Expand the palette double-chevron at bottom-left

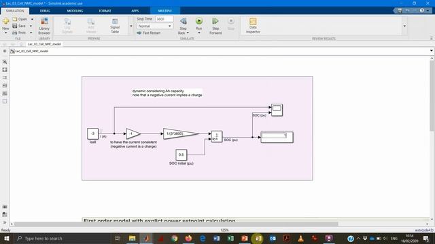(5, 222)
